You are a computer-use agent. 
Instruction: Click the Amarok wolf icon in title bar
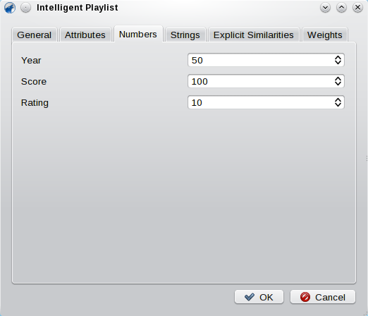10,8
